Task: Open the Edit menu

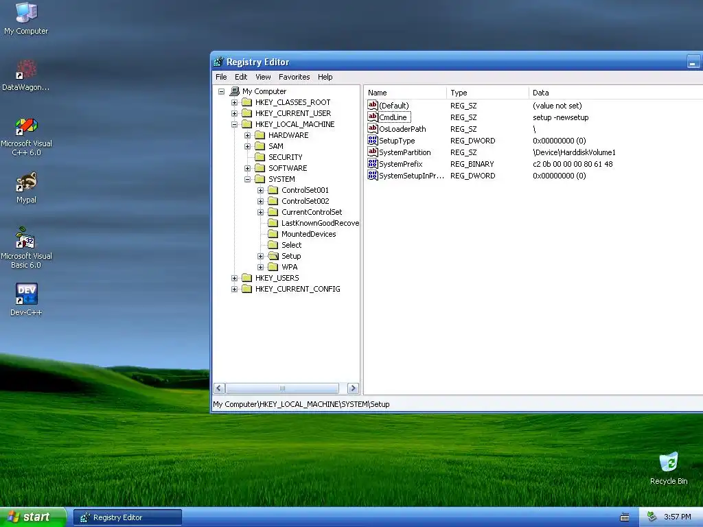Action: [x=241, y=77]
